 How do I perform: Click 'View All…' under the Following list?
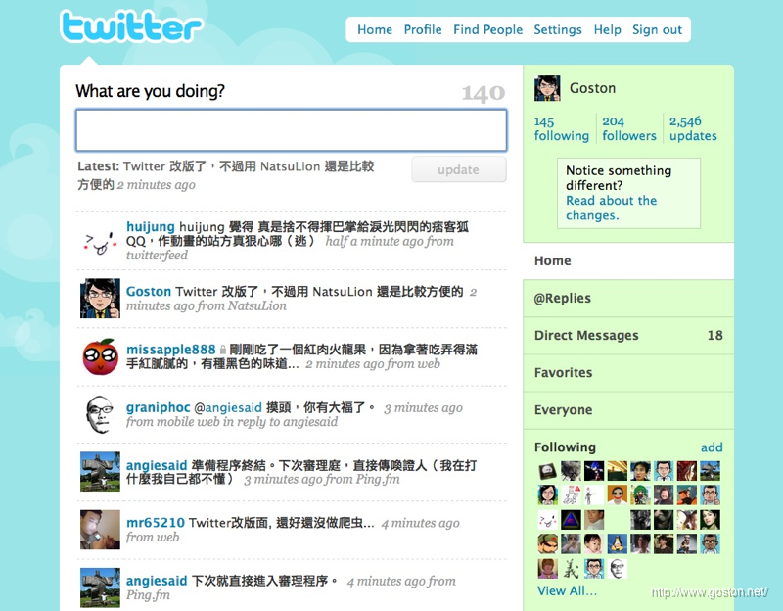pos(567,590)
